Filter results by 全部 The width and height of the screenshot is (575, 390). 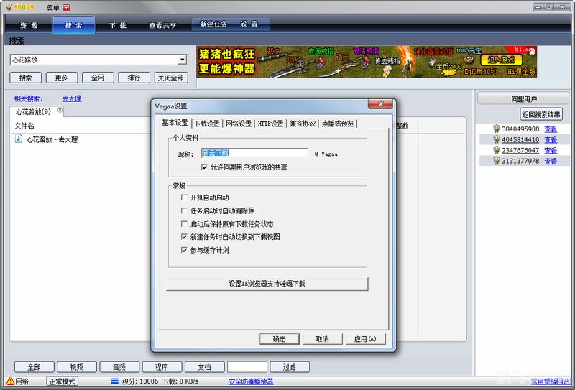click(x=34, y=367)
